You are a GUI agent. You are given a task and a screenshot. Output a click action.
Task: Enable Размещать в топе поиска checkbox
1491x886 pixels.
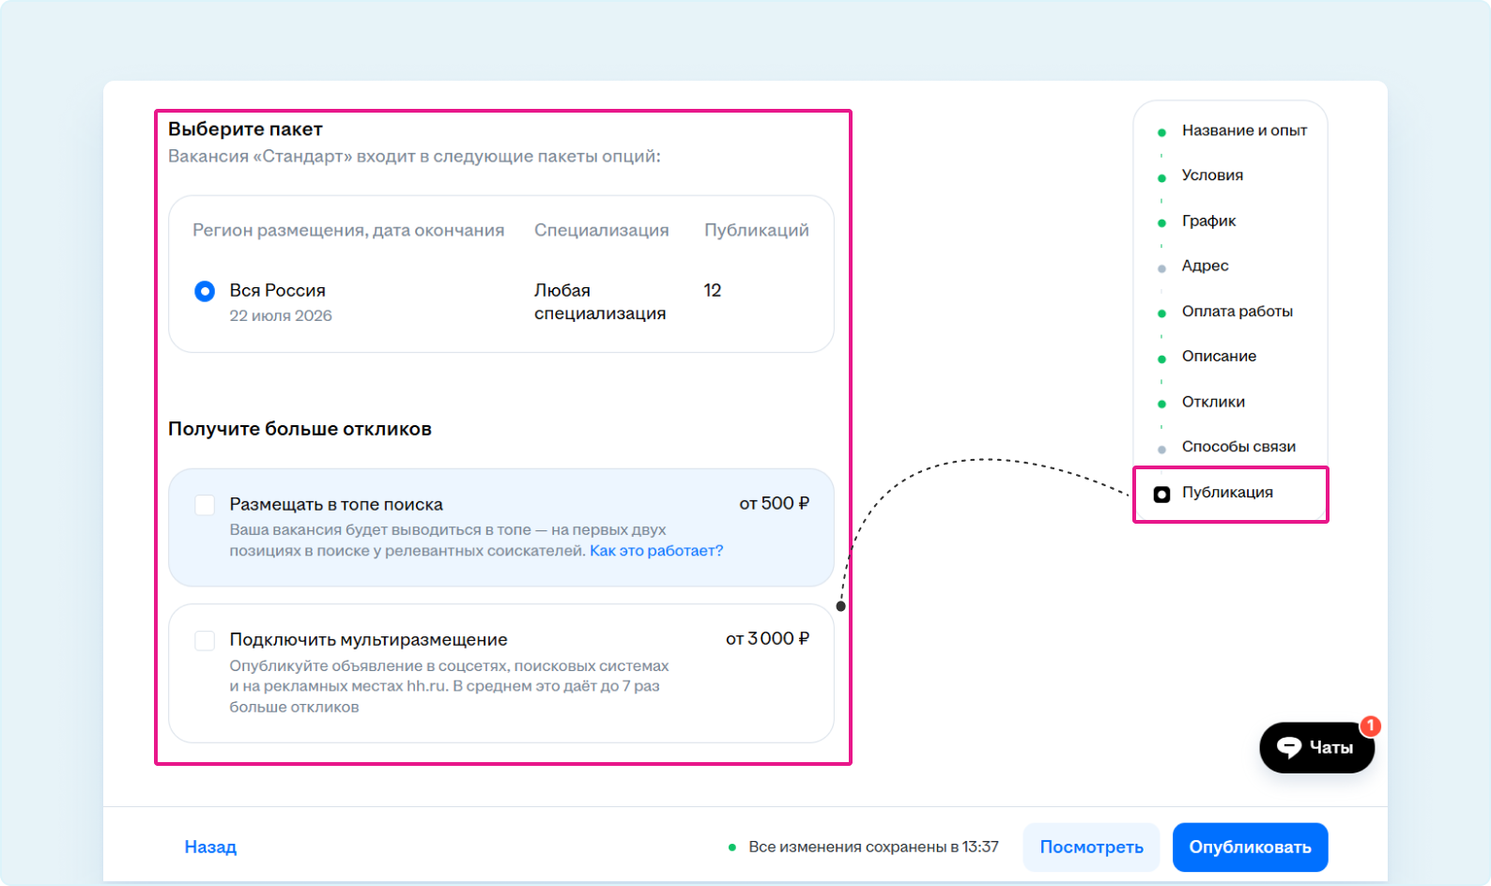[205, 505]
